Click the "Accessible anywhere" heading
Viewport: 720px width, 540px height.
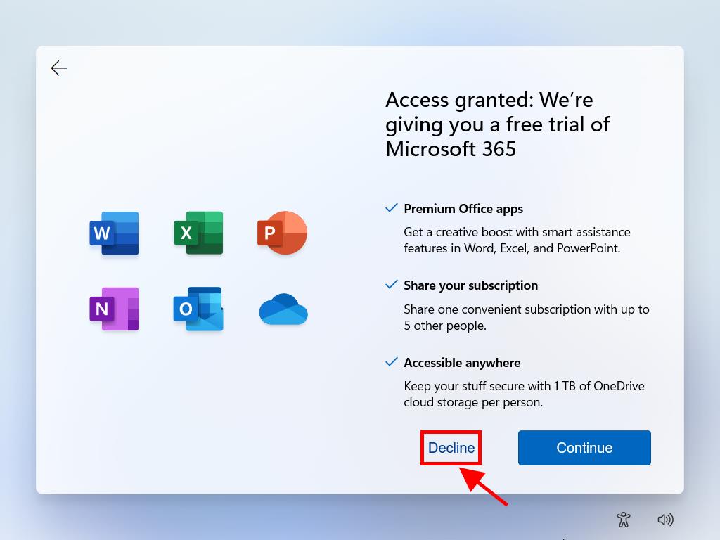(462, 363)
